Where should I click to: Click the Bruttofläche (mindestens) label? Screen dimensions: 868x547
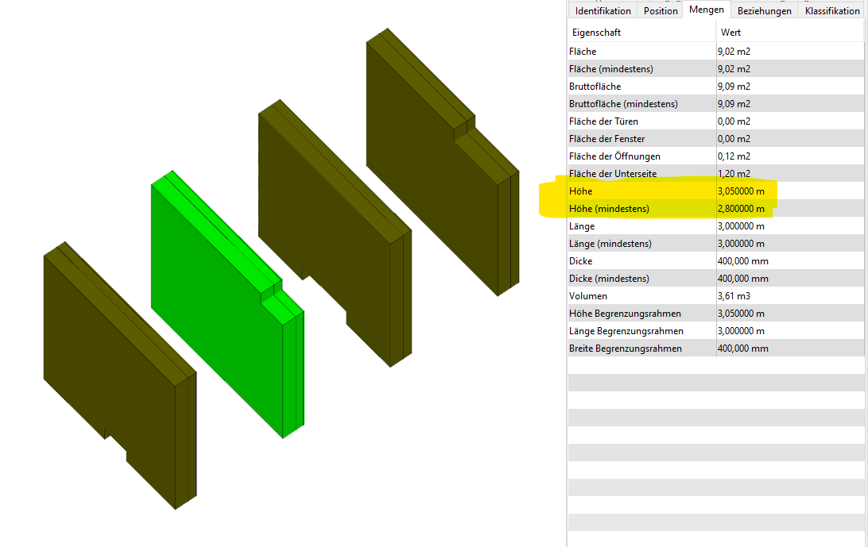click(623, 104)
